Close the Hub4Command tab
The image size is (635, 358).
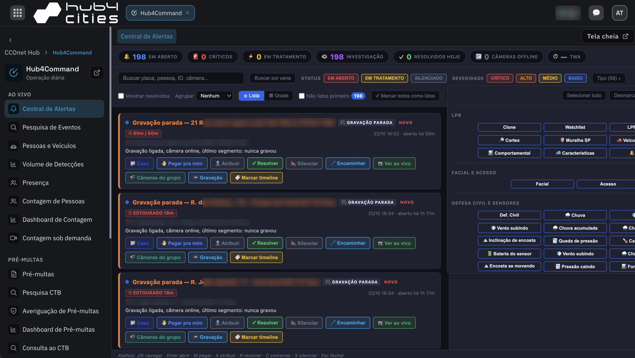pyautogui.click(x=188, y=13)
